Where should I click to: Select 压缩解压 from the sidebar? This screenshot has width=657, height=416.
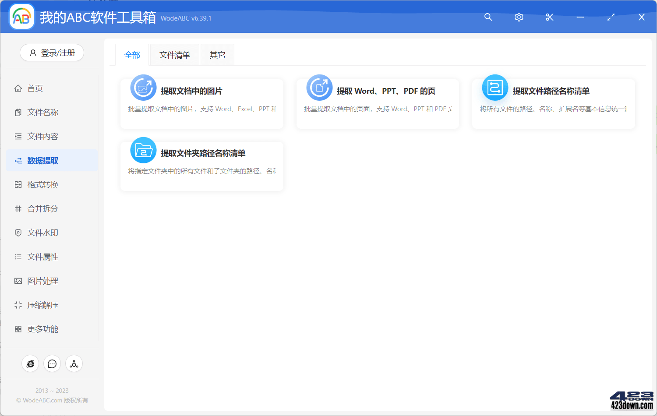point(42,305)
